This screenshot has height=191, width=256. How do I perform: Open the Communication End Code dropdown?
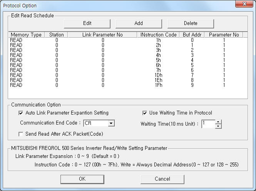tap(111, 123)
